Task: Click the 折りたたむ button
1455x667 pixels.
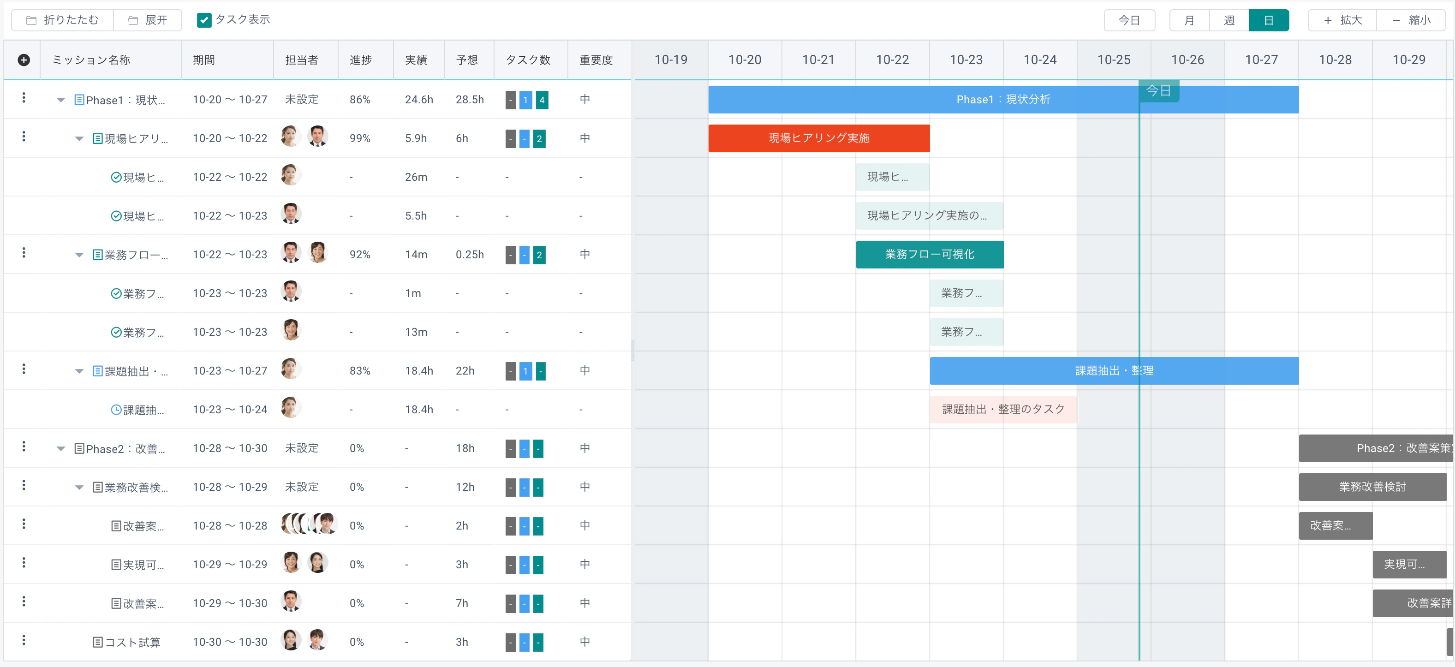Action: [63, 20]
